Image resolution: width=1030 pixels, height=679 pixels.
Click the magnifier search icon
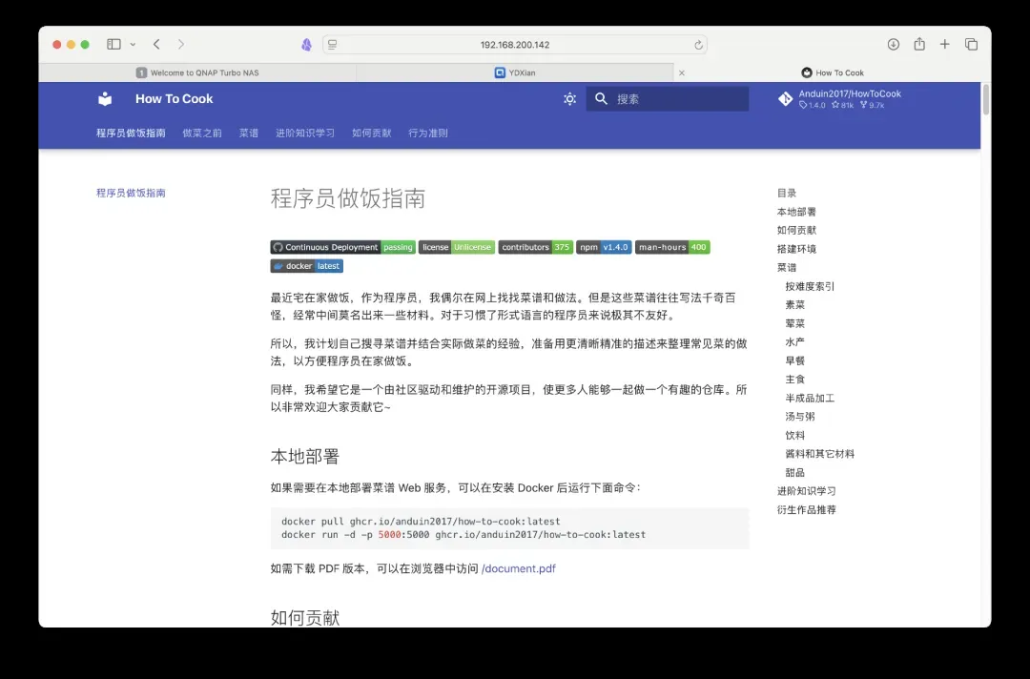coord(601,99)
